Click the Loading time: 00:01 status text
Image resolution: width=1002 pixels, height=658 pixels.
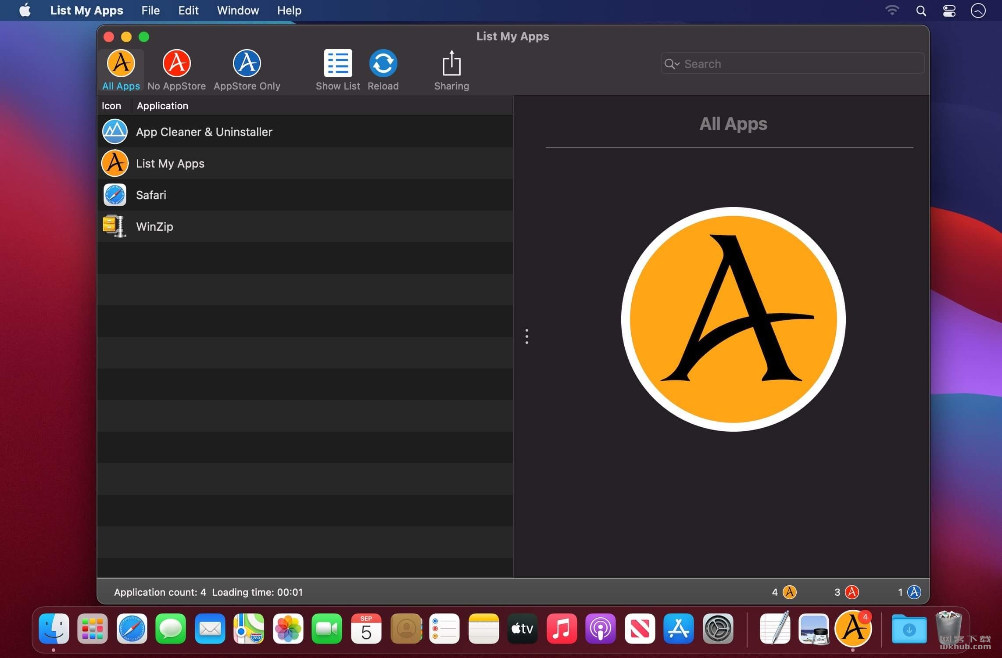coord(258,592)
